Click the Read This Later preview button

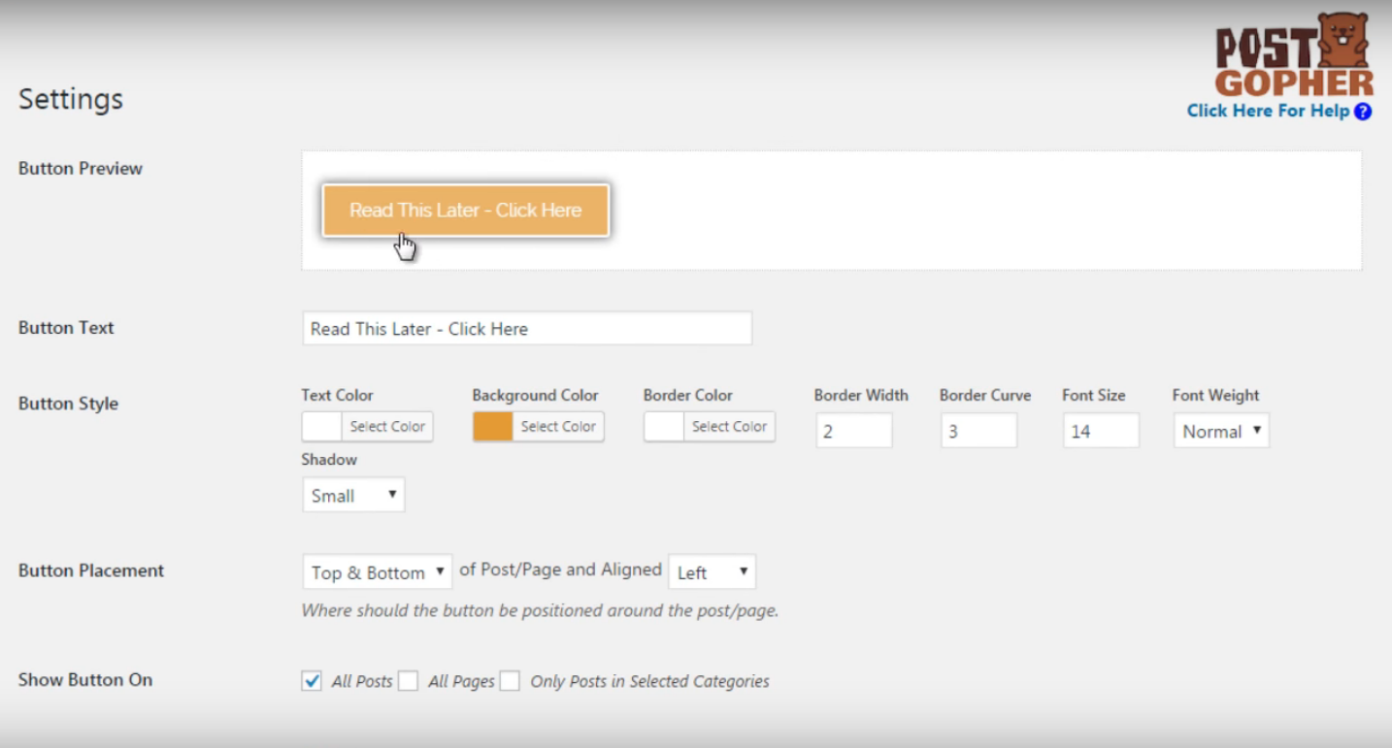pyautogui.click(x=465, y=211)
